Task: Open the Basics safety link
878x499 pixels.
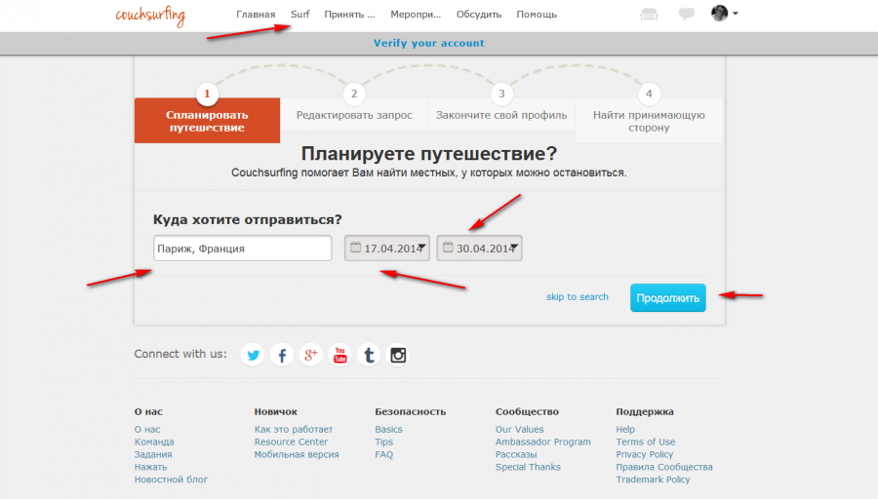Action: (388, 429)
